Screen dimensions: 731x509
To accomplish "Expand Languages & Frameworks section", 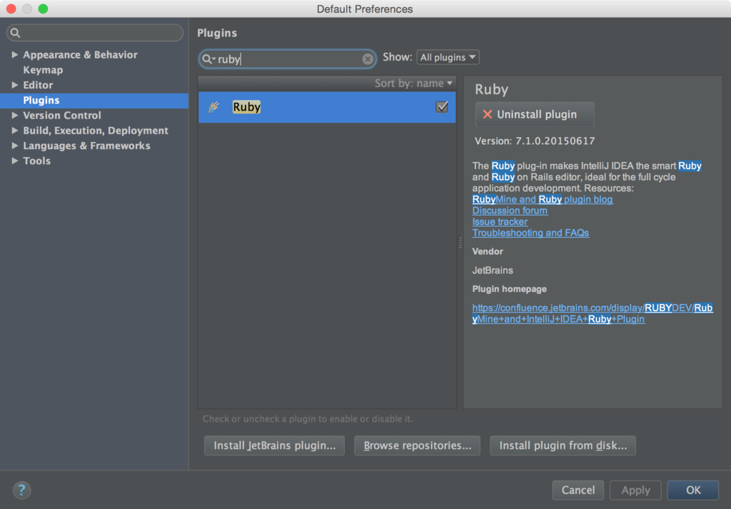I will [14, 146].
